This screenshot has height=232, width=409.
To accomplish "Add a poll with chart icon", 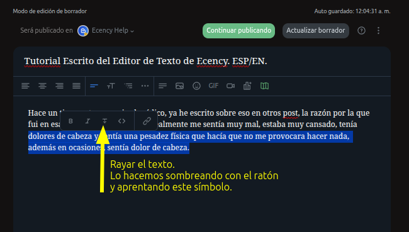I will pos(247,86).
